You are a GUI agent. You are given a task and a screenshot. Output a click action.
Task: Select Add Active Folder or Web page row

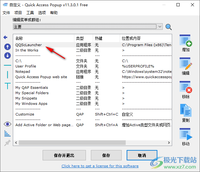point(93,125)
